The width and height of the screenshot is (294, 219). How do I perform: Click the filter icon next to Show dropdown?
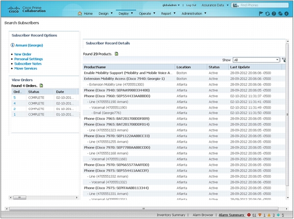click(x=284, y=60)
